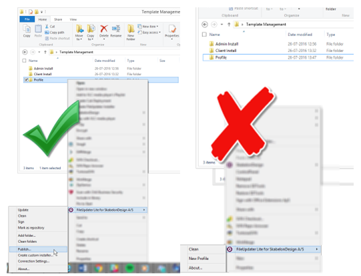Click the Copy path icon
The height and width of the screenshot is (276, 361).
coord(47,33)
